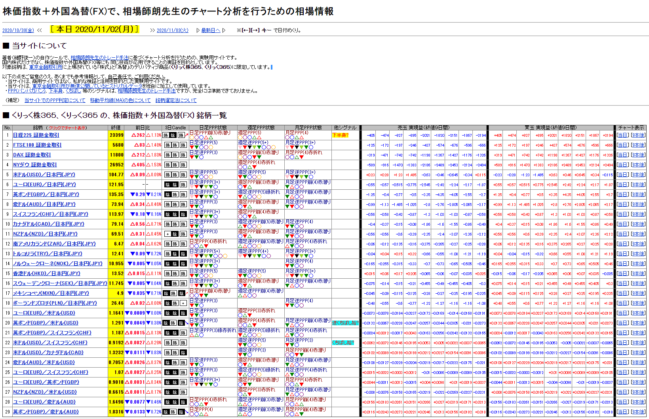This screenshot has width=649, height=419.
Task: Open 銘柄選定法について
Action: pos(176,100)
